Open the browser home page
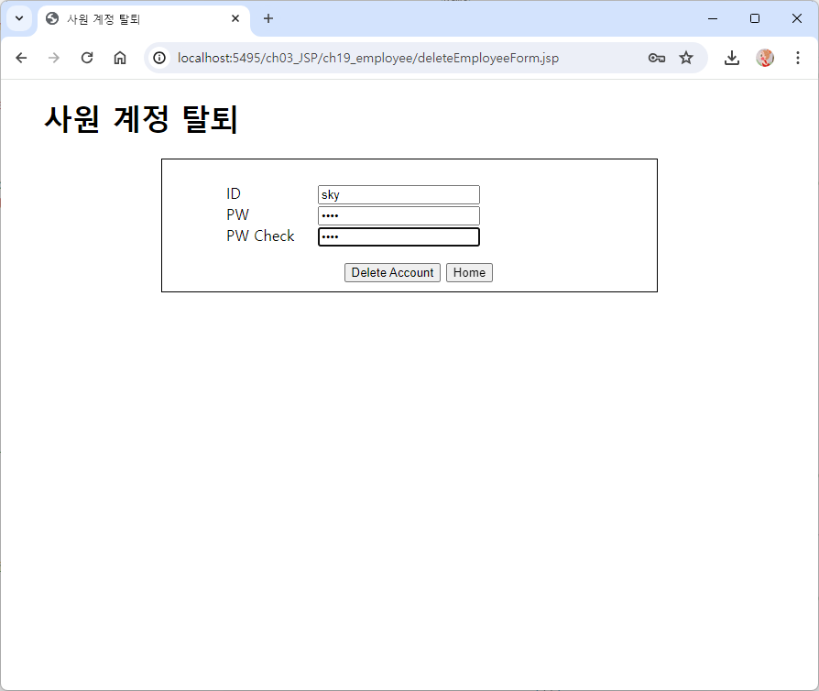 (120, 58)
